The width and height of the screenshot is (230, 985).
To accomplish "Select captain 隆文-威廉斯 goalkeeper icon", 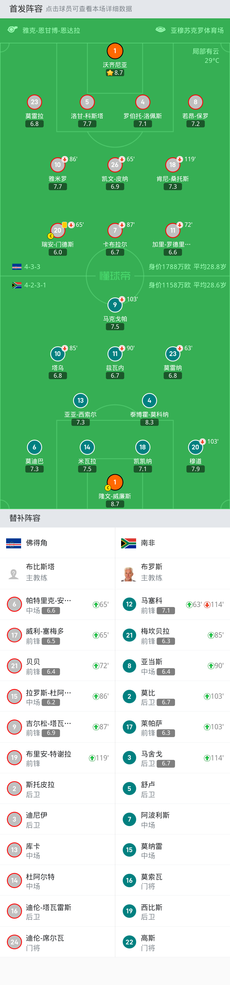I will click(x=115, y=482).
